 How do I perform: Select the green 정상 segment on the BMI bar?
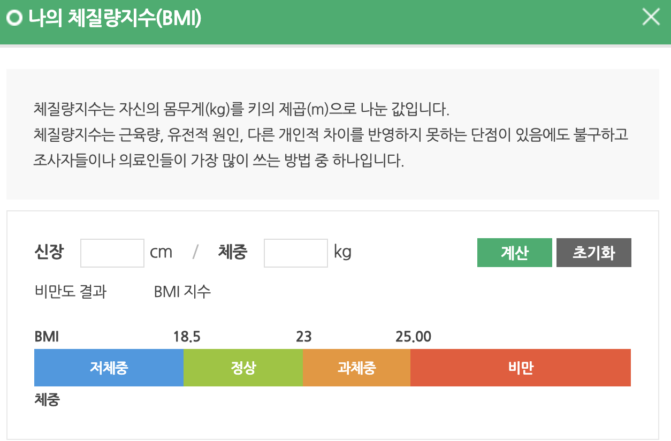[x=243, y=367]
